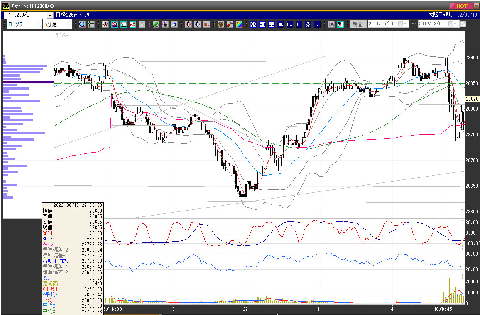The width and height of the screenshot is (480, 315).
Task: Click the yen price arrow icon
Action: tap(133, 24)
